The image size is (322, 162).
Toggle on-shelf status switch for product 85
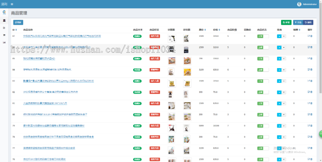263,59
